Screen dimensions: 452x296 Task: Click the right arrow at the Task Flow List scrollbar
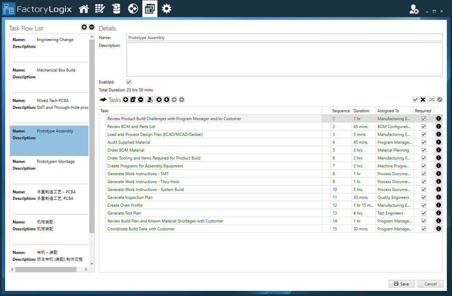(86, 269)
